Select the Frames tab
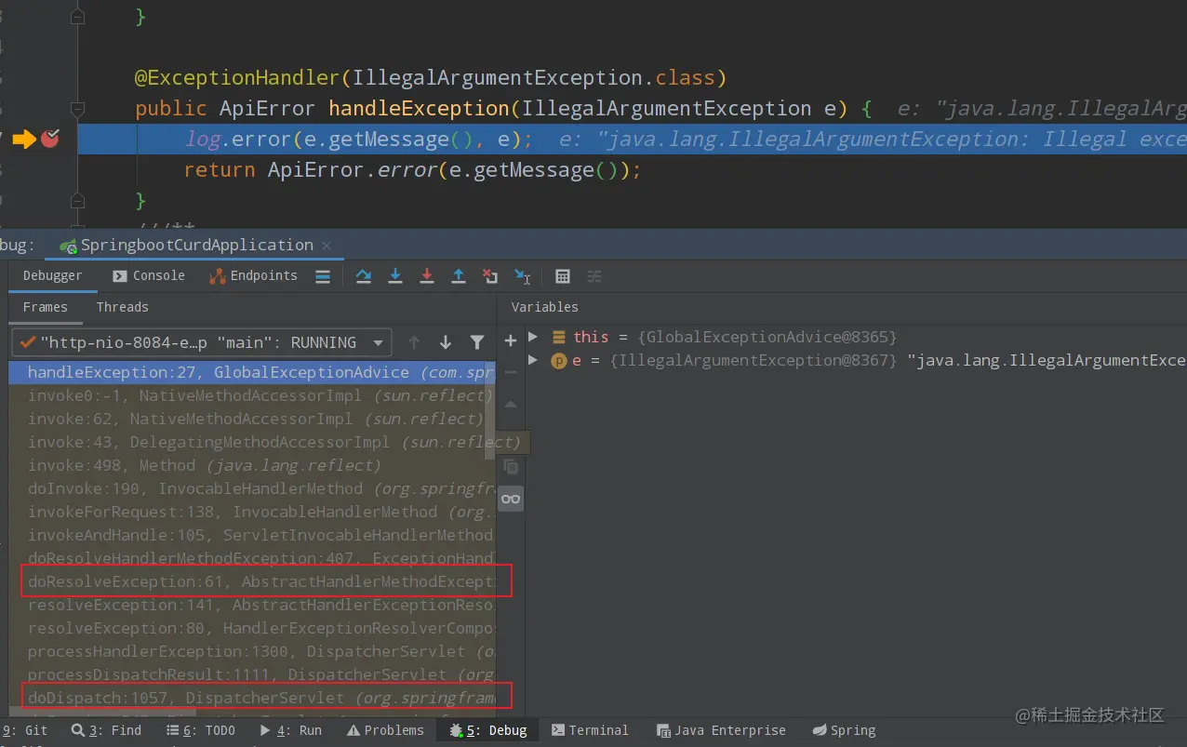 click(46, 307)
